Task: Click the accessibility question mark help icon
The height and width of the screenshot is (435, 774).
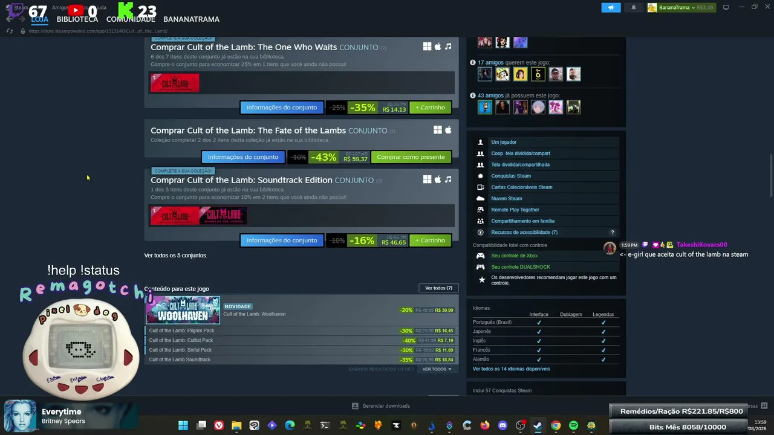Action: (612, 233)
